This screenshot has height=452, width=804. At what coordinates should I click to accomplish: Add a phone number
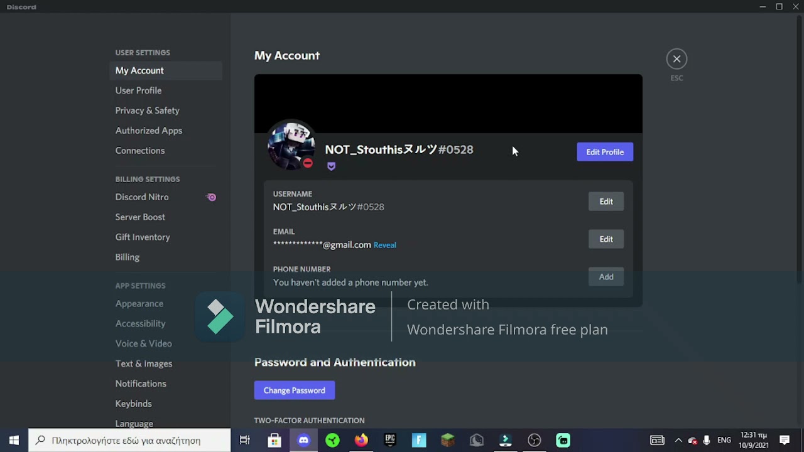pos(606,277)
